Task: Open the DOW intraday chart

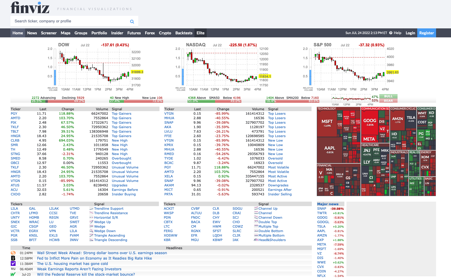Action: click(x=96, y=67)
